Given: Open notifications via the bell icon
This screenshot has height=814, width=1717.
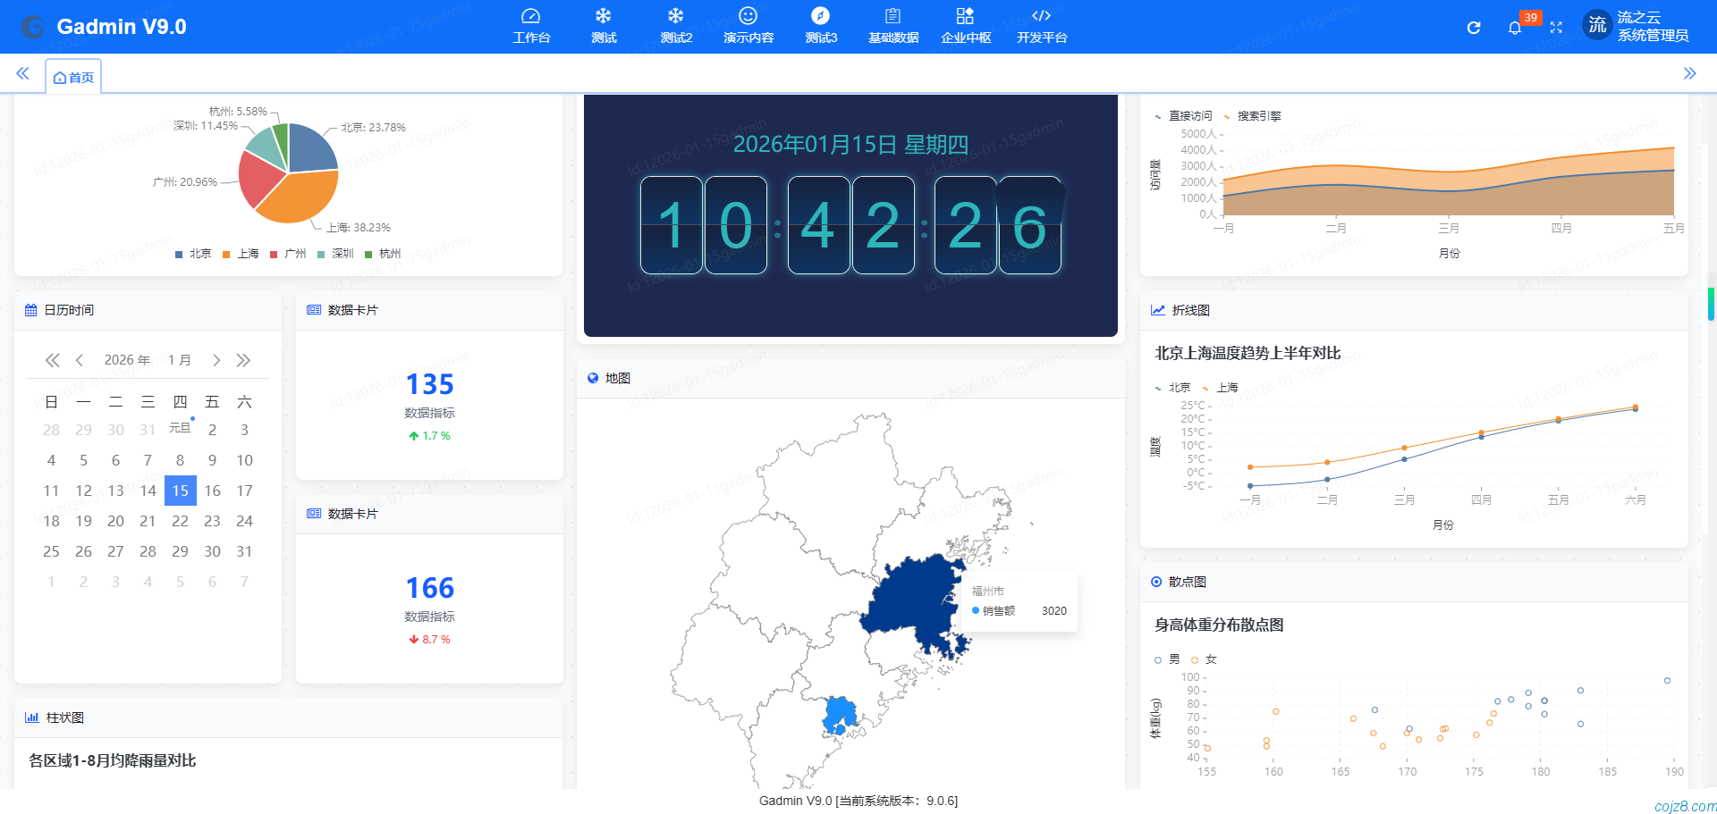Looking at the screenshot, I should click(1514, 28).
